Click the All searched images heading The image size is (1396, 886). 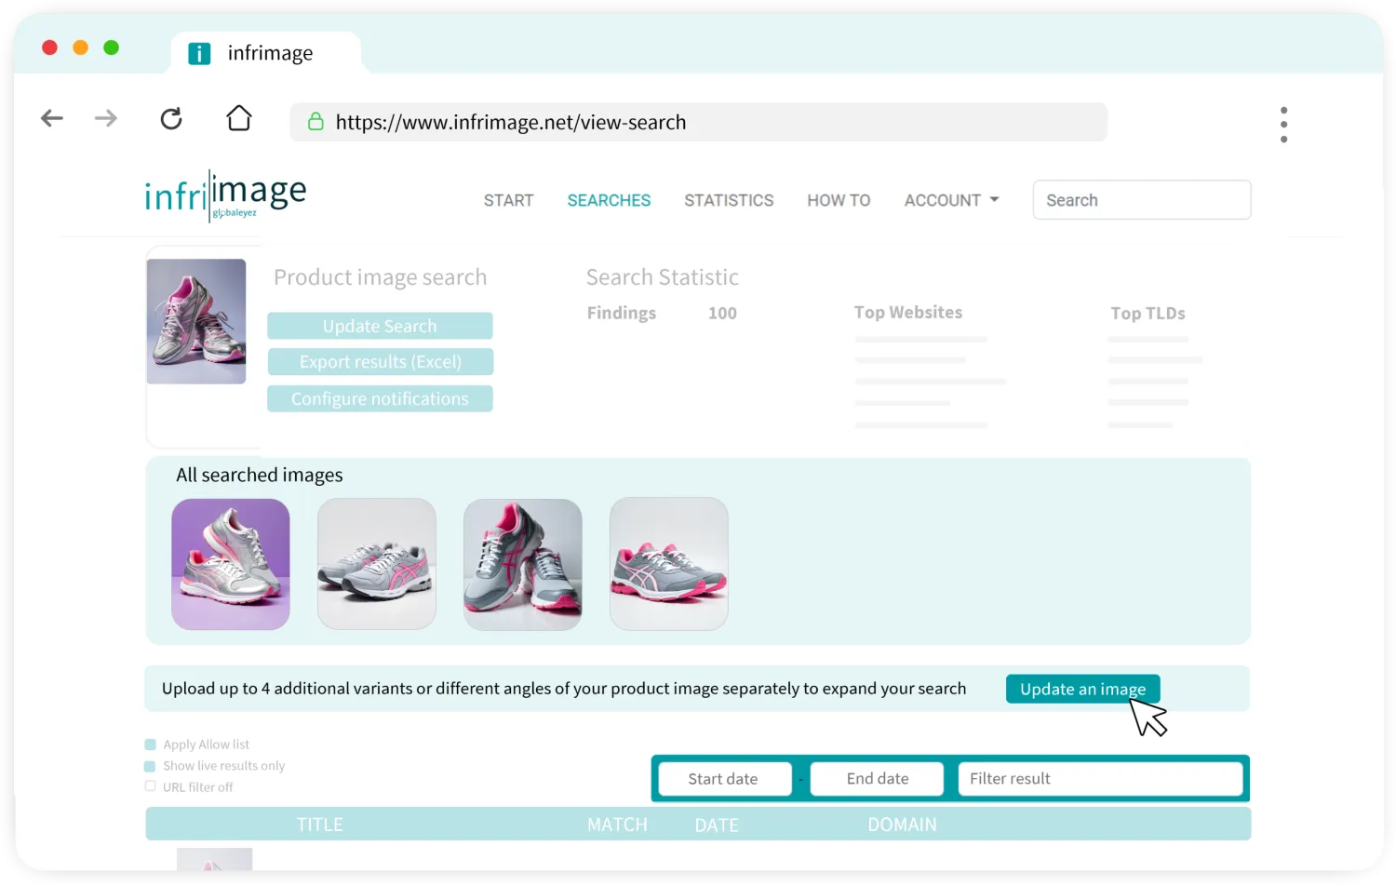click(260, 476)
